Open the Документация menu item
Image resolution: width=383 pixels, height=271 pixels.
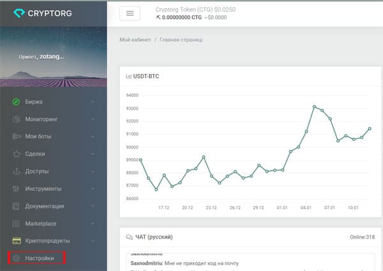45,206
